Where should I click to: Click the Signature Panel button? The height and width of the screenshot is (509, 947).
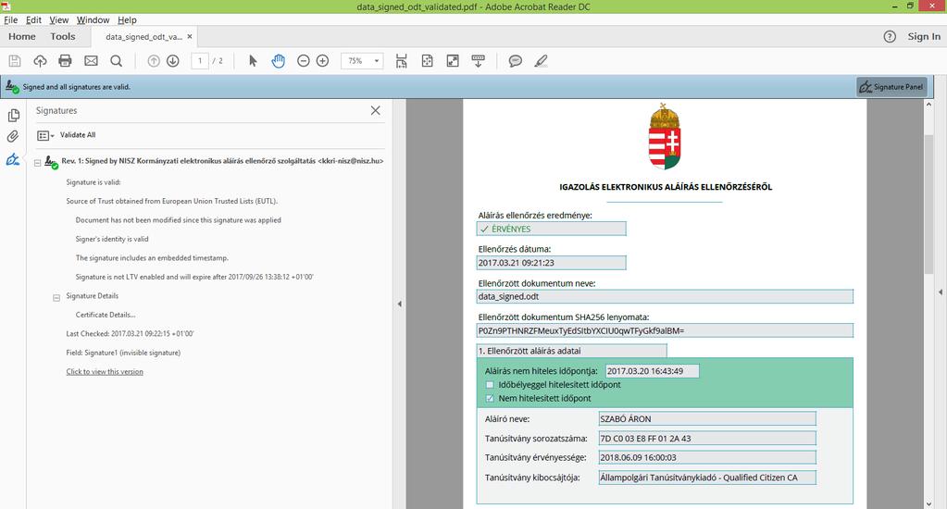(x=891, y=87)
